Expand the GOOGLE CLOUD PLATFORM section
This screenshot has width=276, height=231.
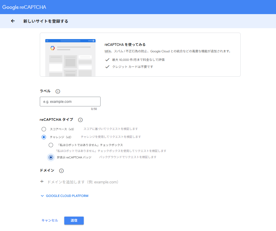65,196
